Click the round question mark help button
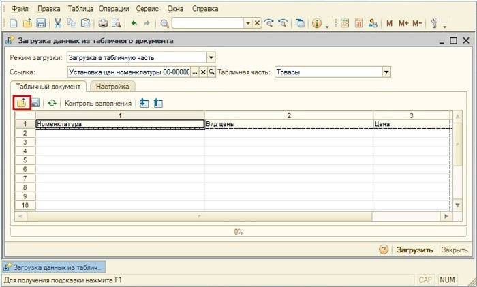The width and height of the screenshot is (477, 287). (384, 250)
